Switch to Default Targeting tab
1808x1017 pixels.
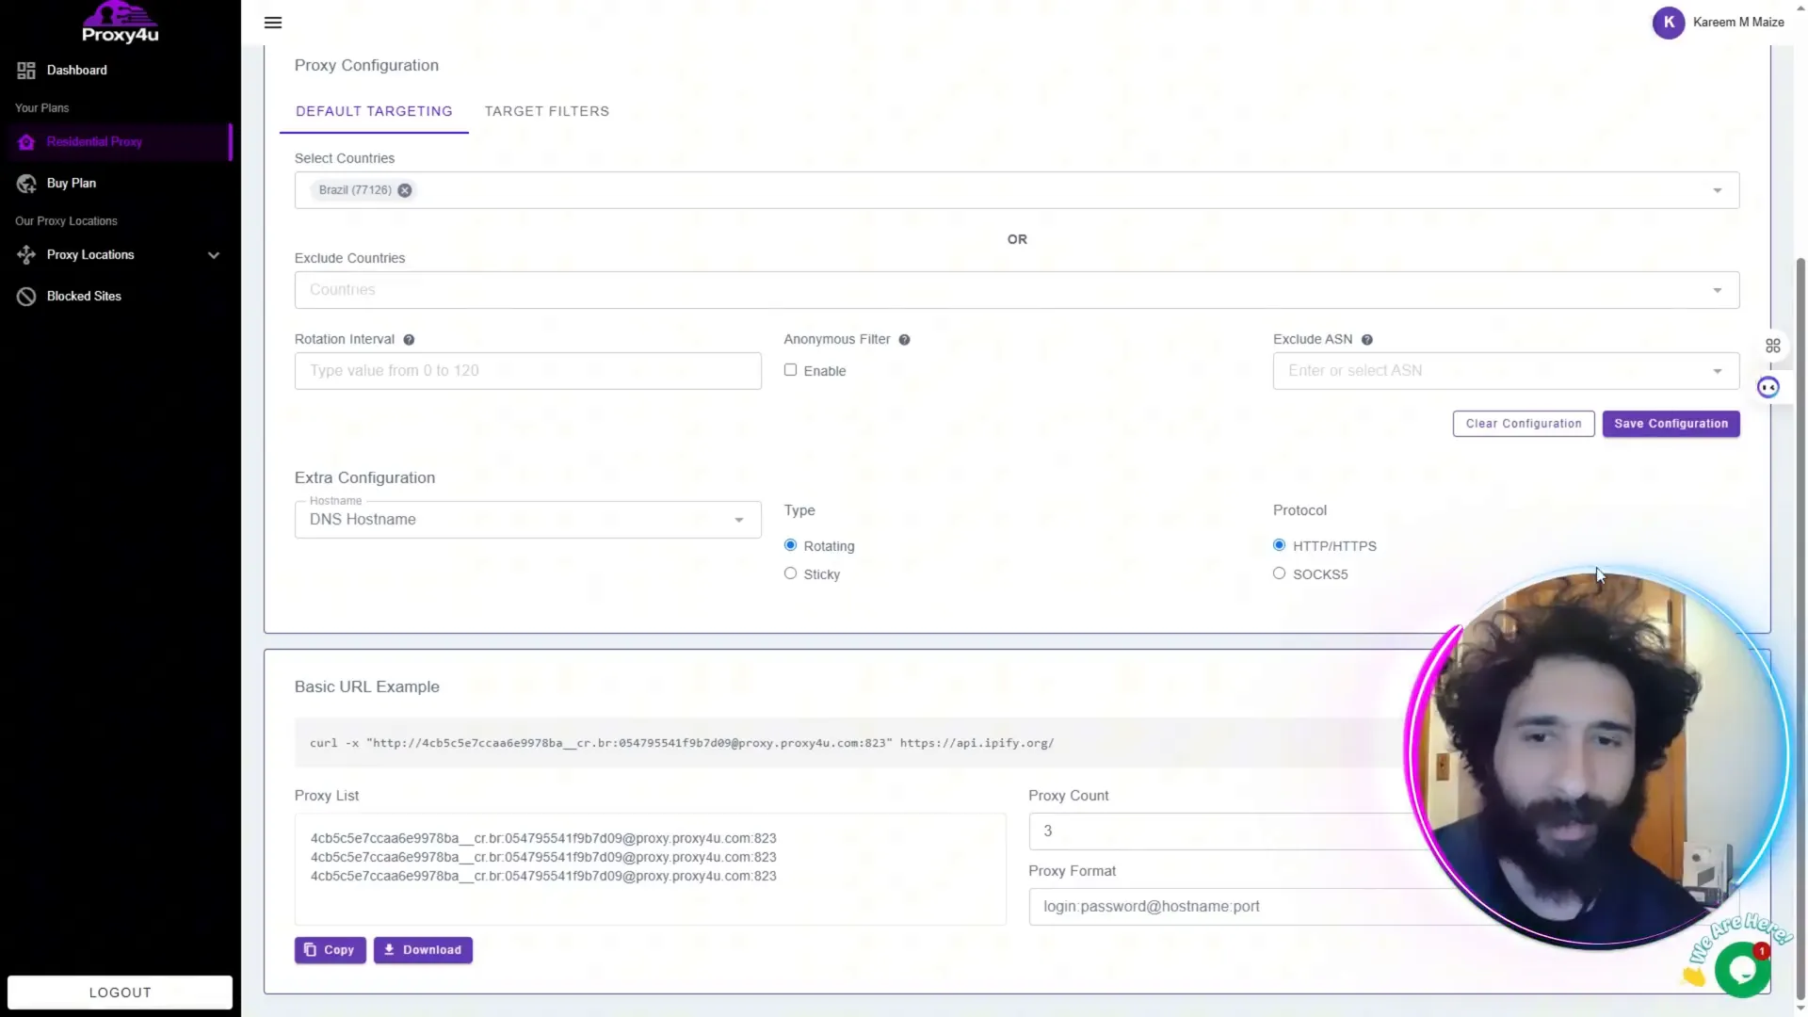[x=374, y=111]
